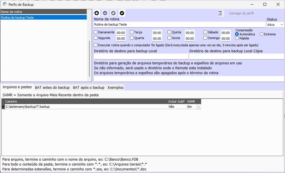
Task: Click the C:\sistemaerp\backup\*.backup path cell
Action: pos(86,107)
